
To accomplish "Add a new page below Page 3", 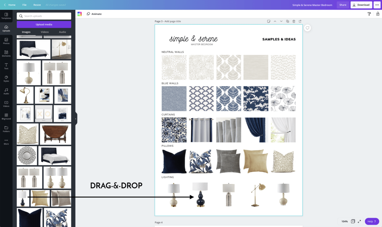I will tap(300, 21).
